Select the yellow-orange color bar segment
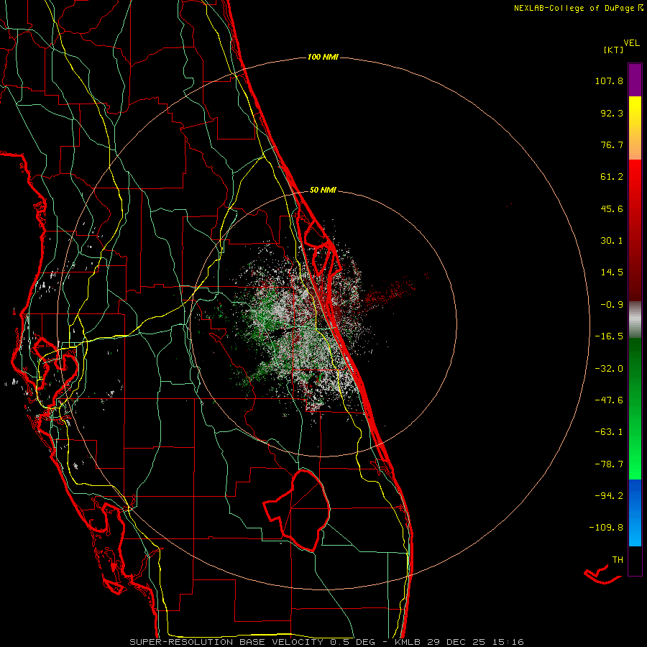This screenshot has height=647, width=647. 635,128
